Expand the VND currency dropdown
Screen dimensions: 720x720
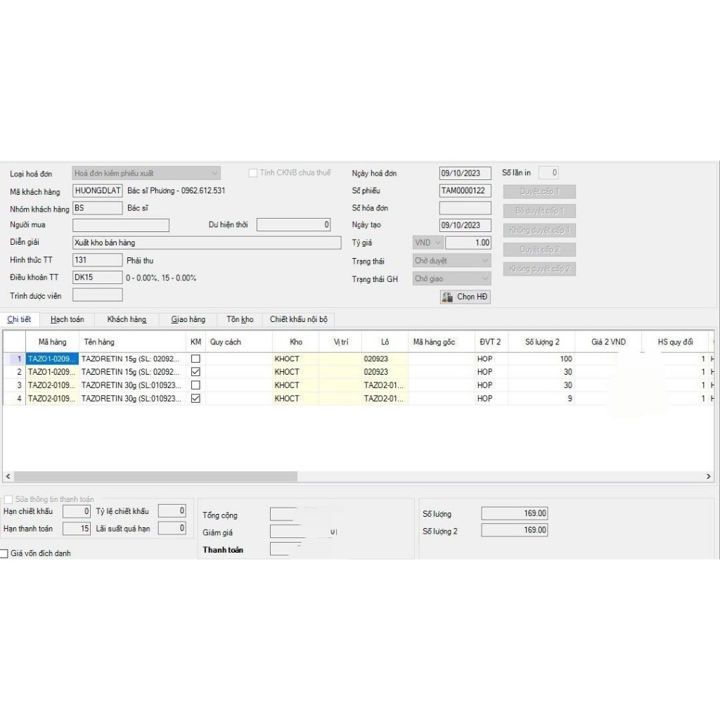pyautogui.click(x=428, y=243)
